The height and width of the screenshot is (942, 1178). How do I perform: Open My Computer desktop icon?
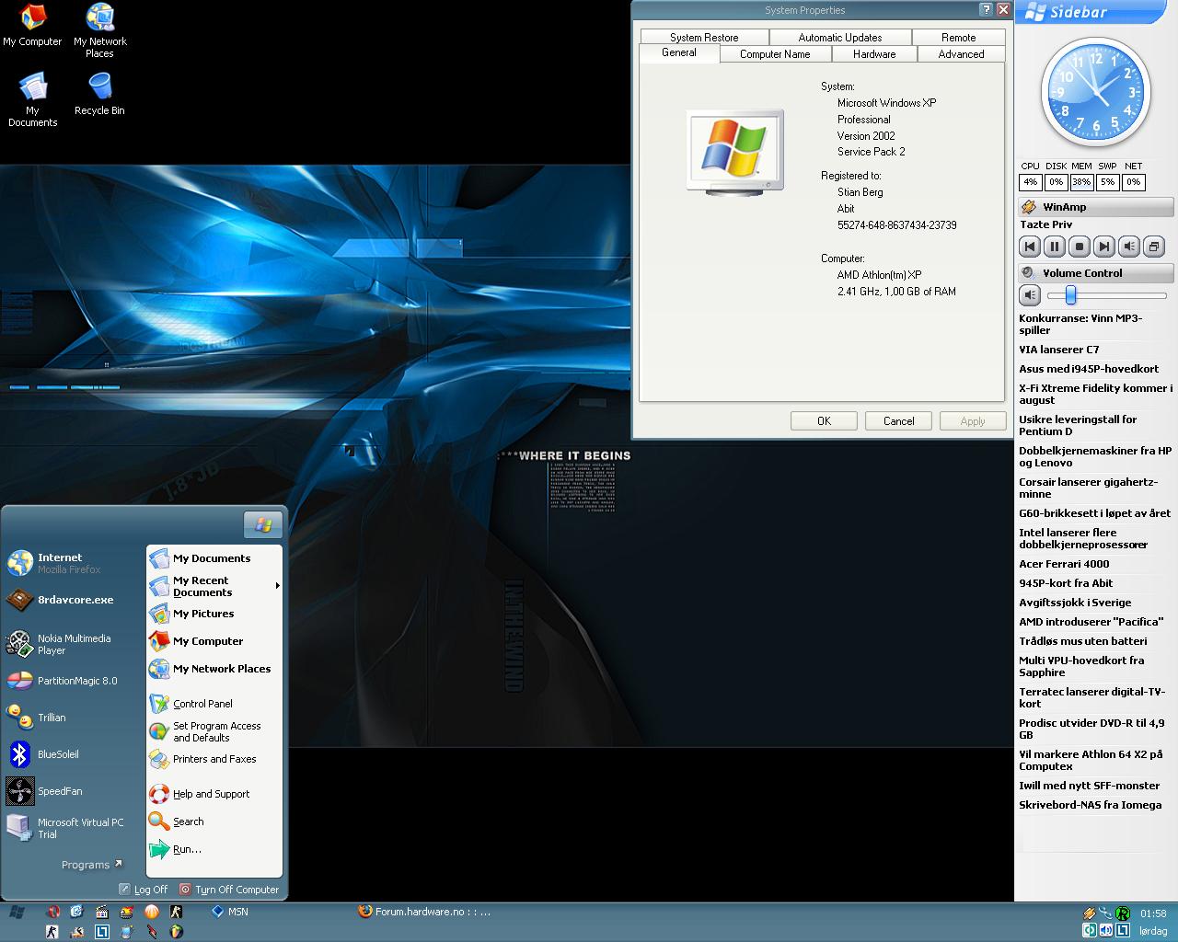click(x=32, y=25)
